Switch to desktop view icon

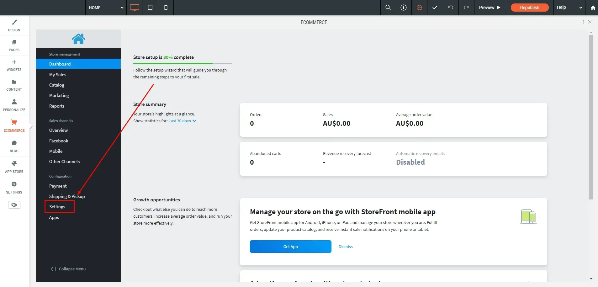(x=135, y=8)
